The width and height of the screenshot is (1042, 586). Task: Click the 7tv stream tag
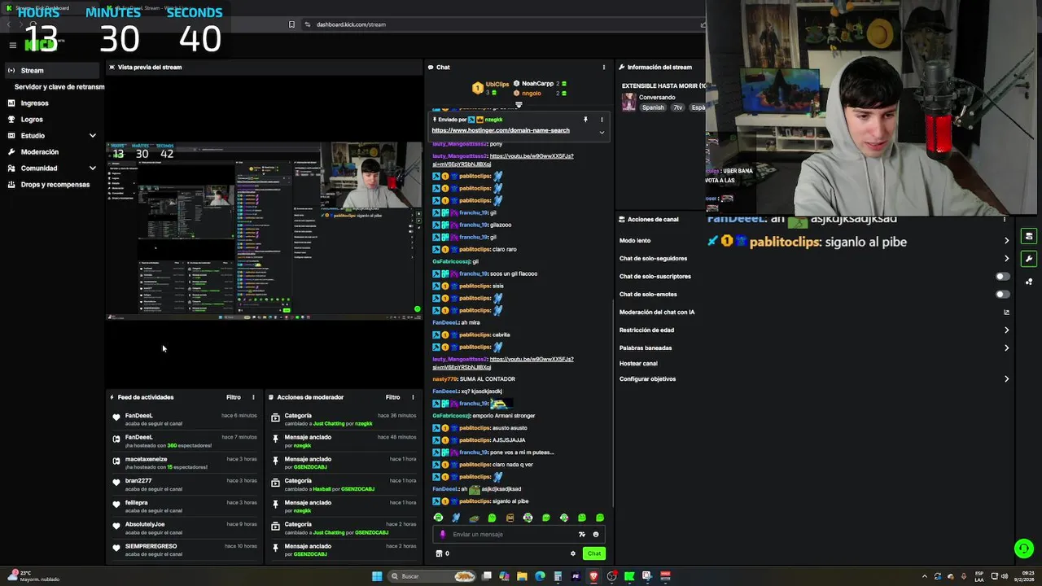click(677, 107)
